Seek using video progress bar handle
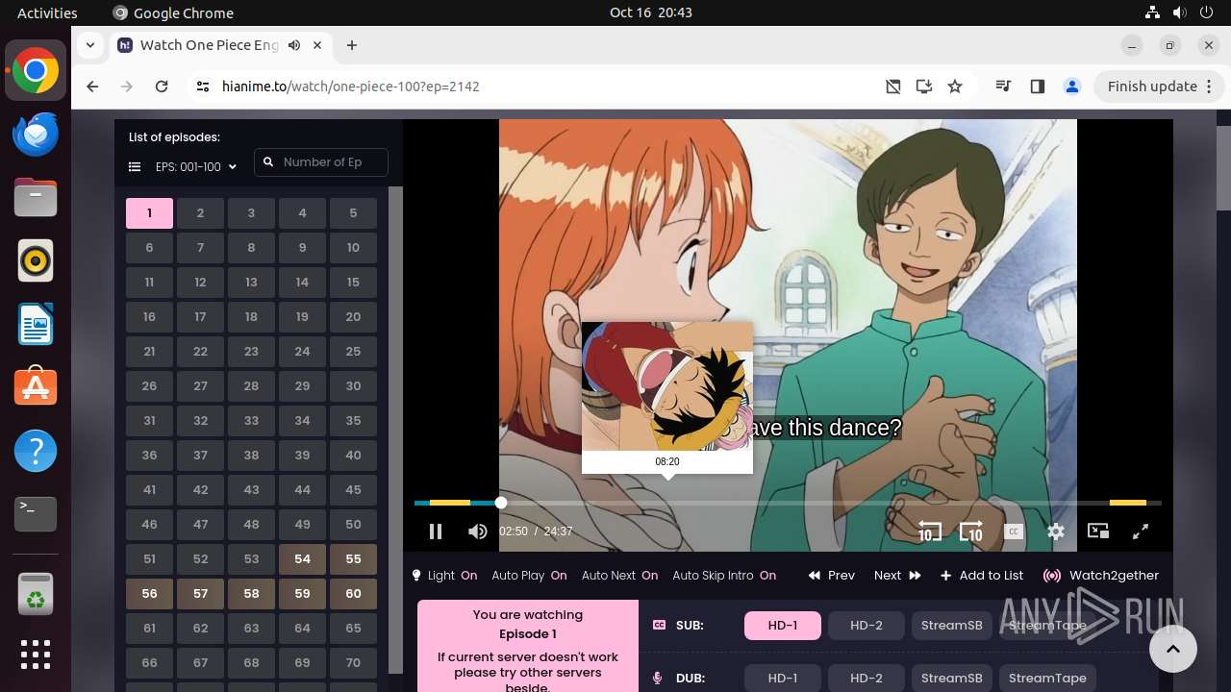Viewport: 1231px width, 692px height. click(x=501, y=503)
